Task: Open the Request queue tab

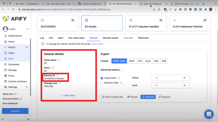Action: click(111, 38)
